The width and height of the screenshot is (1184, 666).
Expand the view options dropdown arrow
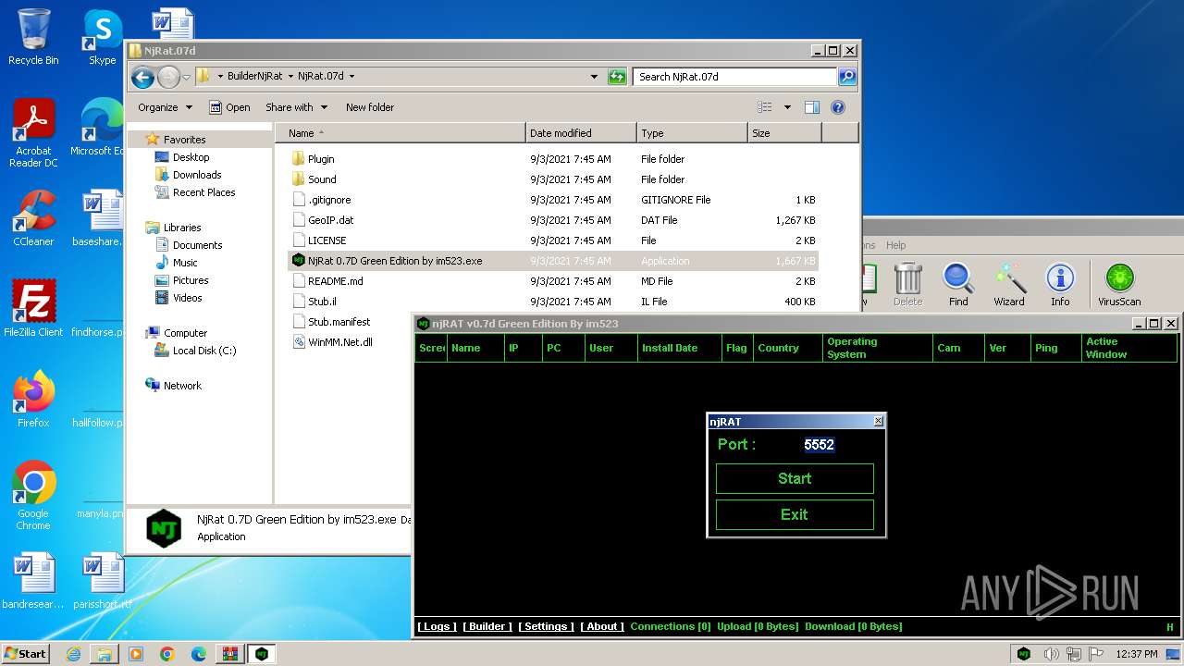point(787,107)
